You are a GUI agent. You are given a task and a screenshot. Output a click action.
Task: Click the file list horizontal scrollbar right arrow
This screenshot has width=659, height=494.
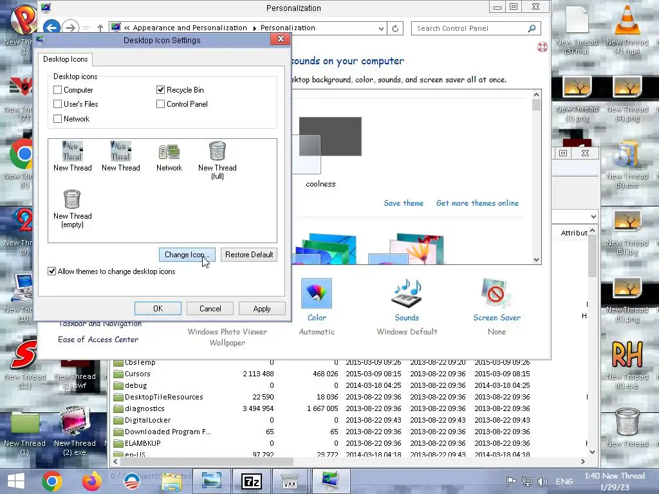tap(582, 461)
